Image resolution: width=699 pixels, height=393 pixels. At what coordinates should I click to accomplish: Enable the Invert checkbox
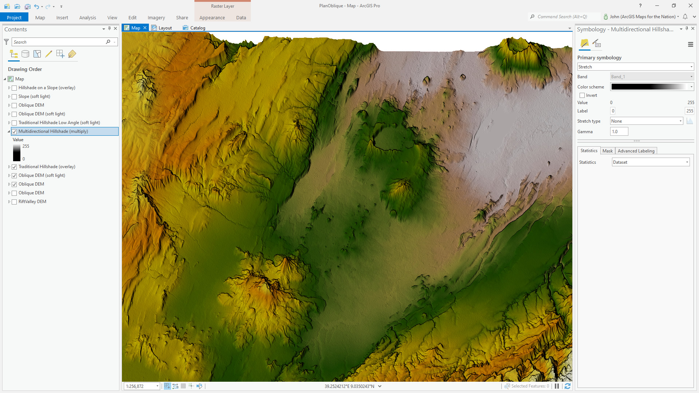point(582,95)
